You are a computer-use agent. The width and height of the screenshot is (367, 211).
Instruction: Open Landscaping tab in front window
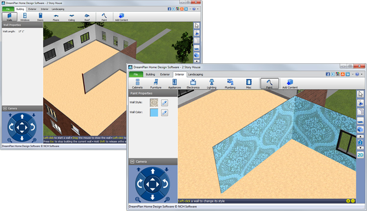[x=195, y=75]
